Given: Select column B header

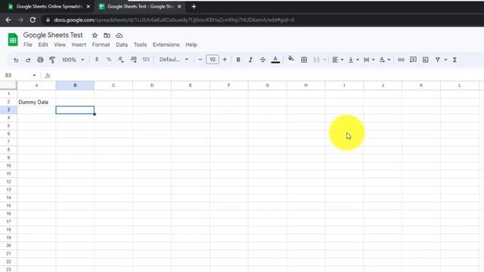Looking at the screenshot, I should [75, 85].
